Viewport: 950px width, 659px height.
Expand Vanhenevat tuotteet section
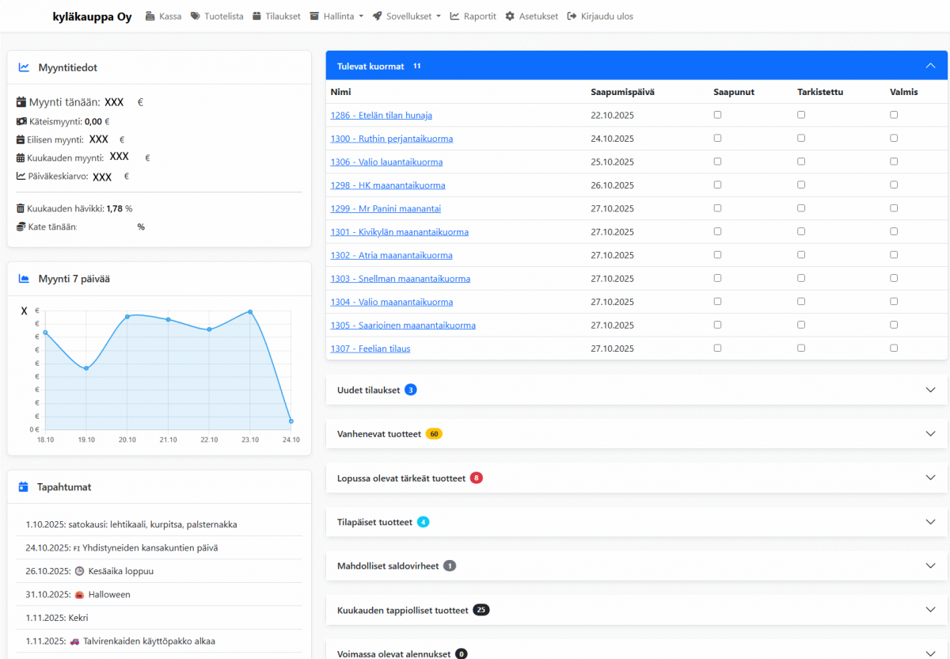click(x=930, y=434)
